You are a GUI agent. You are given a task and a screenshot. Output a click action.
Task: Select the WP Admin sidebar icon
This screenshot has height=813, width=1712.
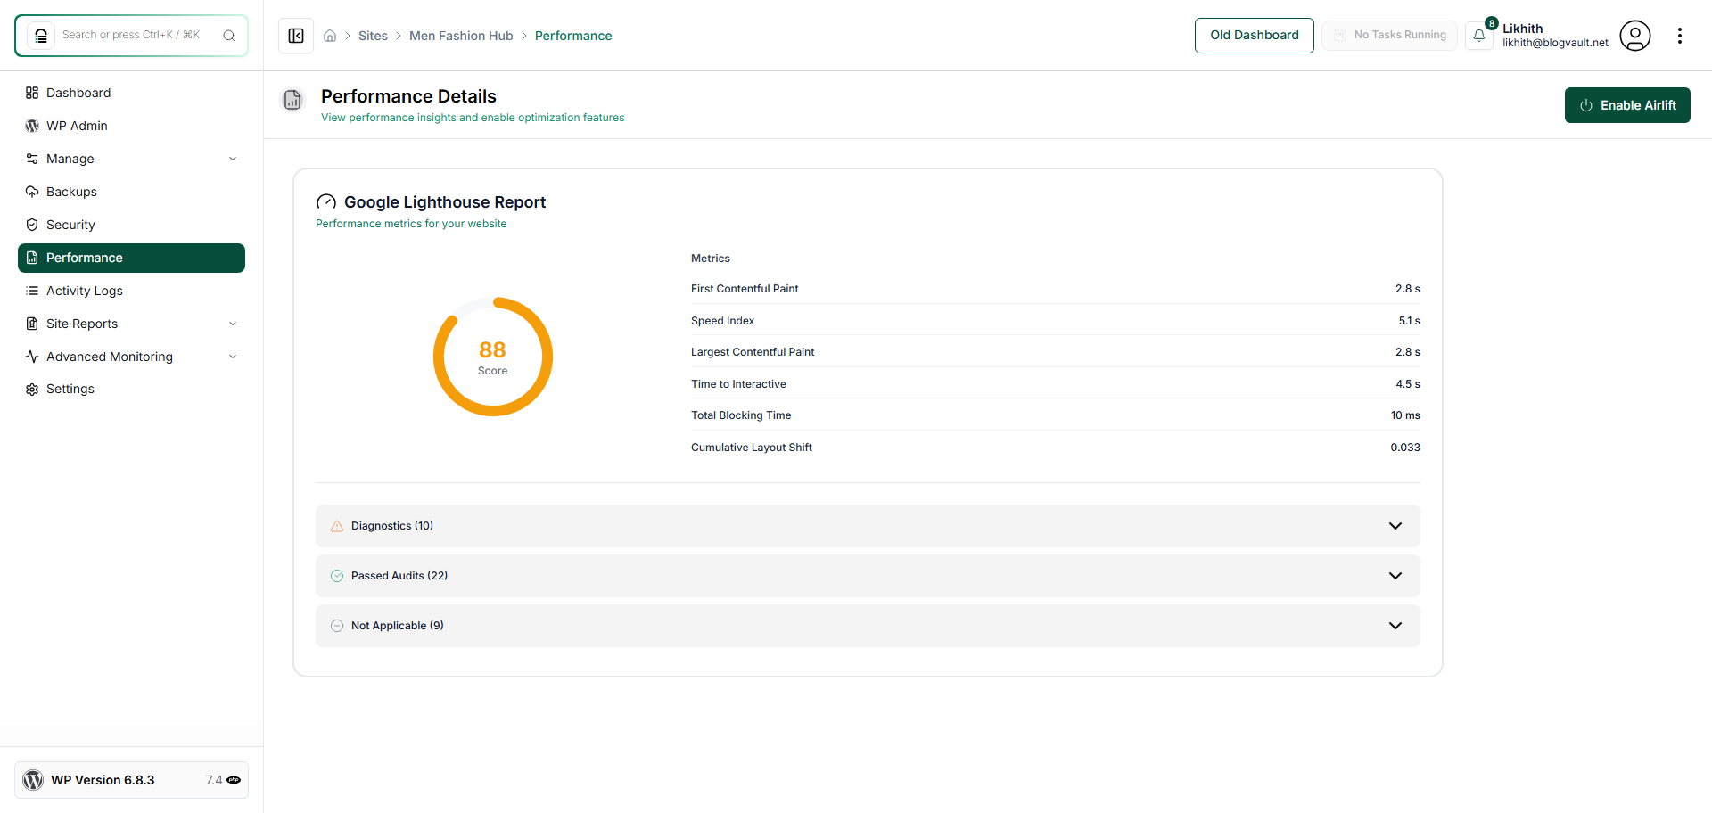click(32, 126)
